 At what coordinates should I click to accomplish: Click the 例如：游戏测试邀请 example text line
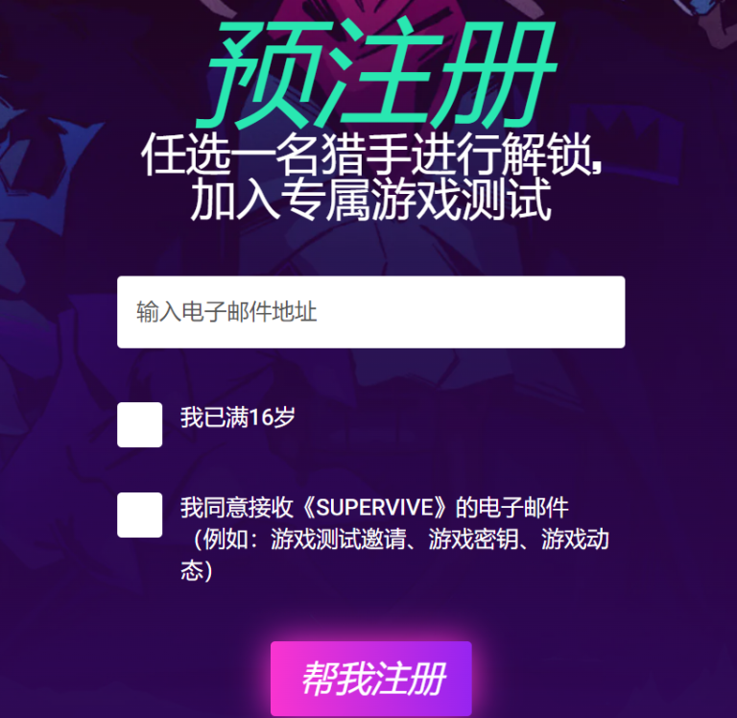click(299, 538)
